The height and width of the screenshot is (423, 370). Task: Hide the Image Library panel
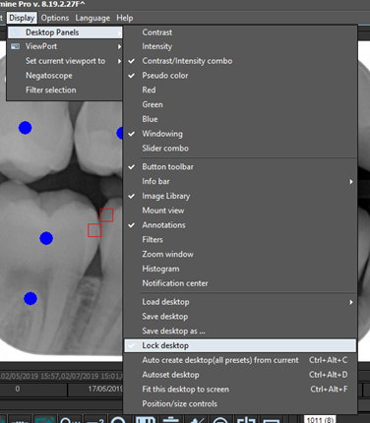pyautogui.click(x=240, y=196)
